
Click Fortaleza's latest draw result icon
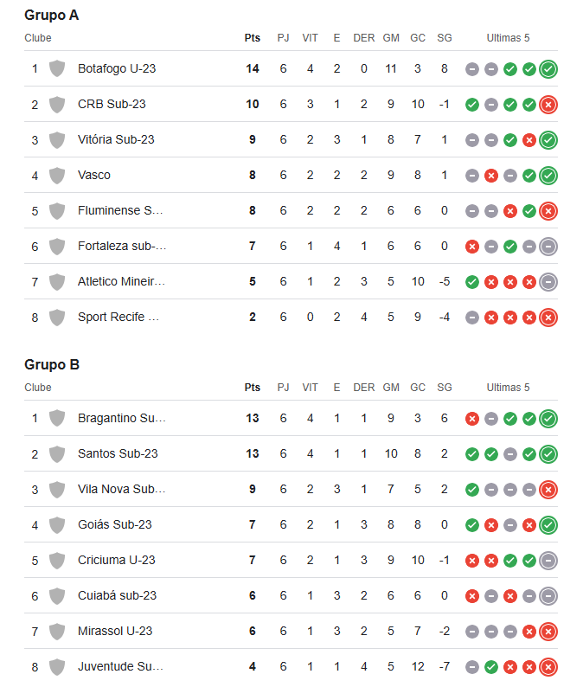pyautogui.click(x=548, y=247)
